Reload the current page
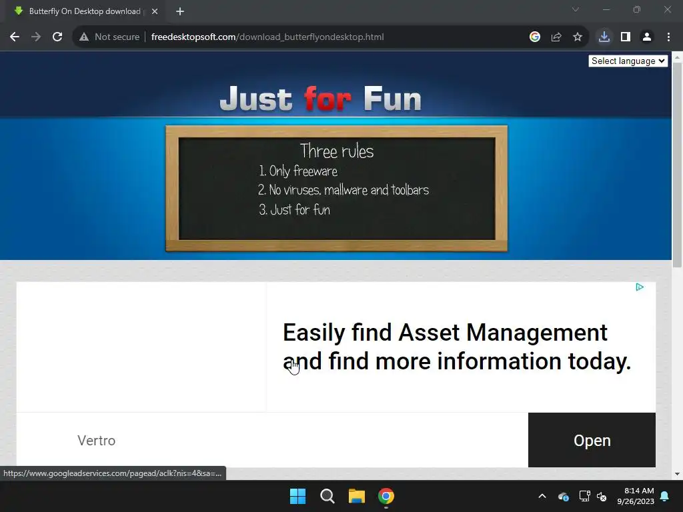Viewport: 683px width, 512px height. (x=57, y=37)
